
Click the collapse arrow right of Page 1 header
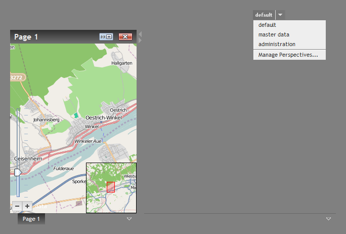(x=140, y=36)
